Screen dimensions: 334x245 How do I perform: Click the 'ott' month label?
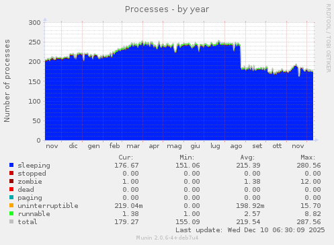(277, 146)
